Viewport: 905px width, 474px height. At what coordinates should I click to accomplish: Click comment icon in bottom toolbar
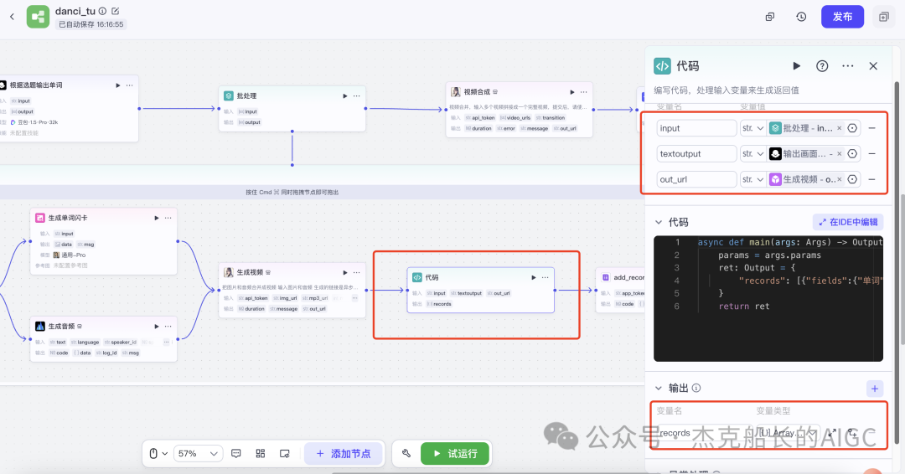click(x=236, y=454)
